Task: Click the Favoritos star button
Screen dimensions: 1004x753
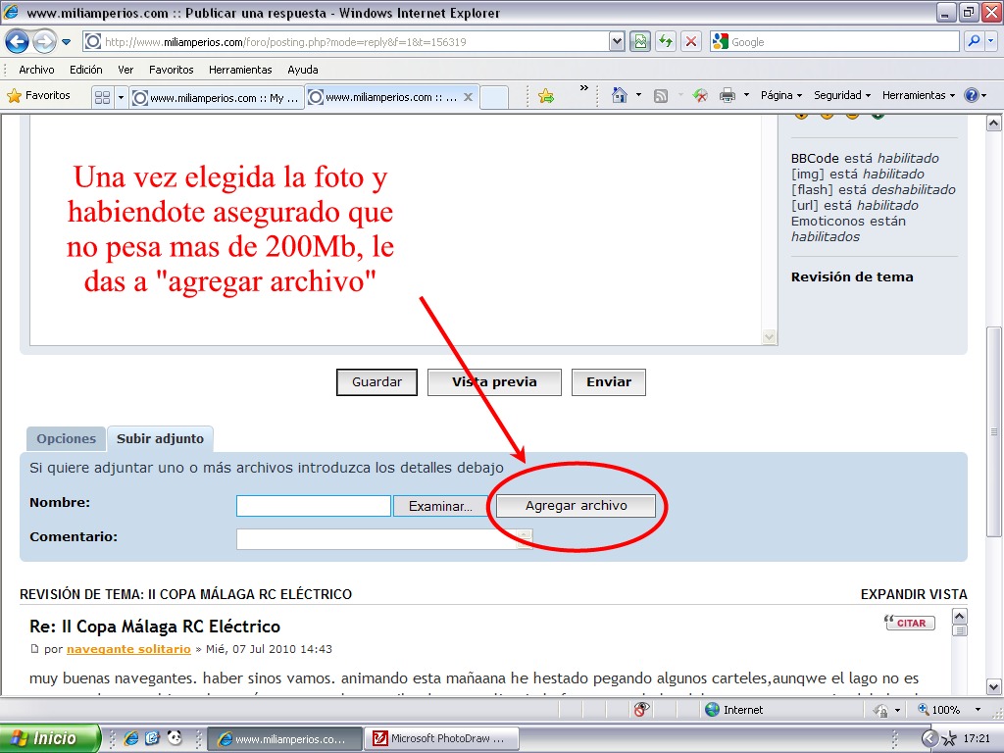Action: 39,95
